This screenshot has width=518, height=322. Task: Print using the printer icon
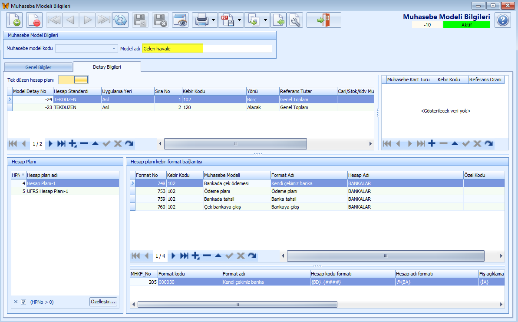tap(201, 20)
